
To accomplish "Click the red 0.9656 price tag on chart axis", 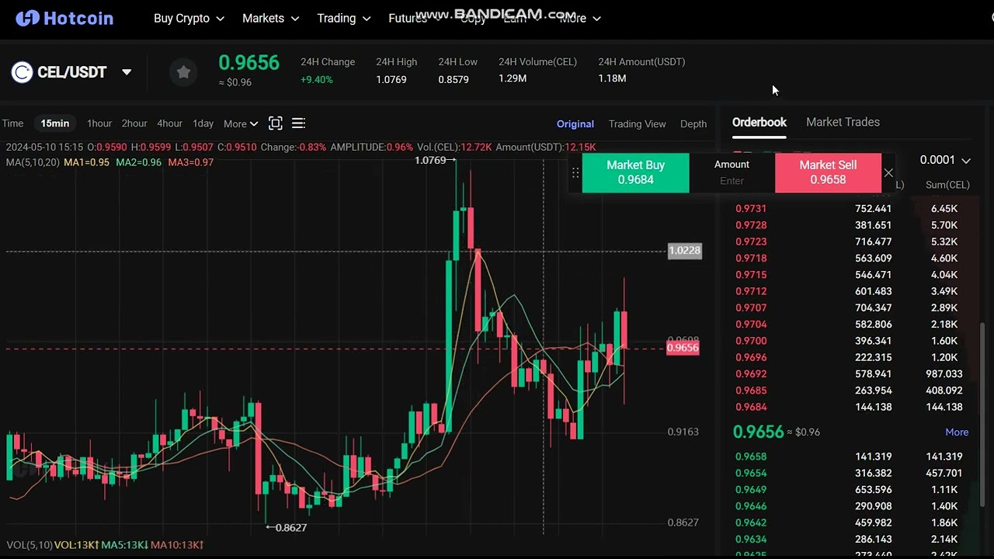I will pyautogui.click(x=683, y=348).
